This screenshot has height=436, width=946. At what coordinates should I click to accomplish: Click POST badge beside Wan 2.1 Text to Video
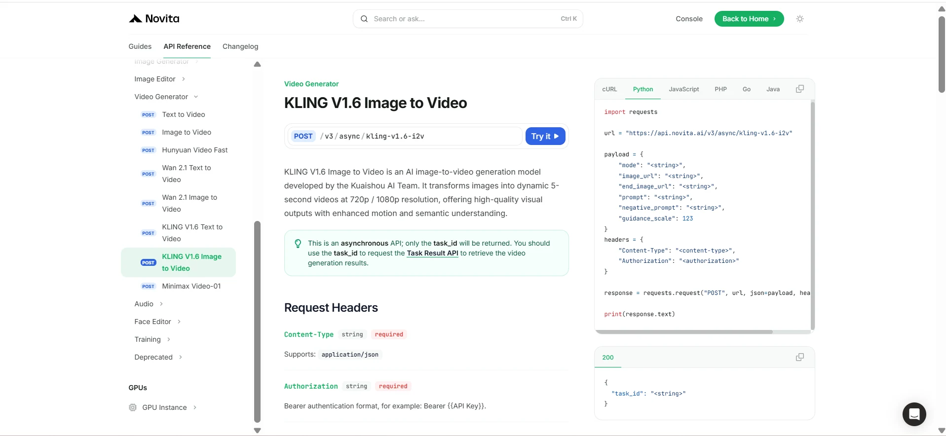148,174
